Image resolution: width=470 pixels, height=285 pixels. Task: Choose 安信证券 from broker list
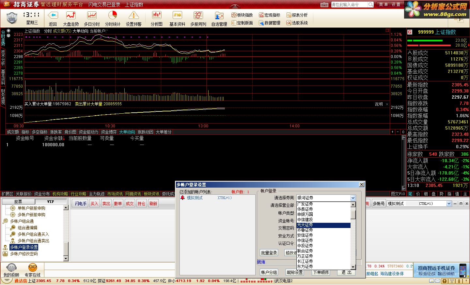(323, 235)
